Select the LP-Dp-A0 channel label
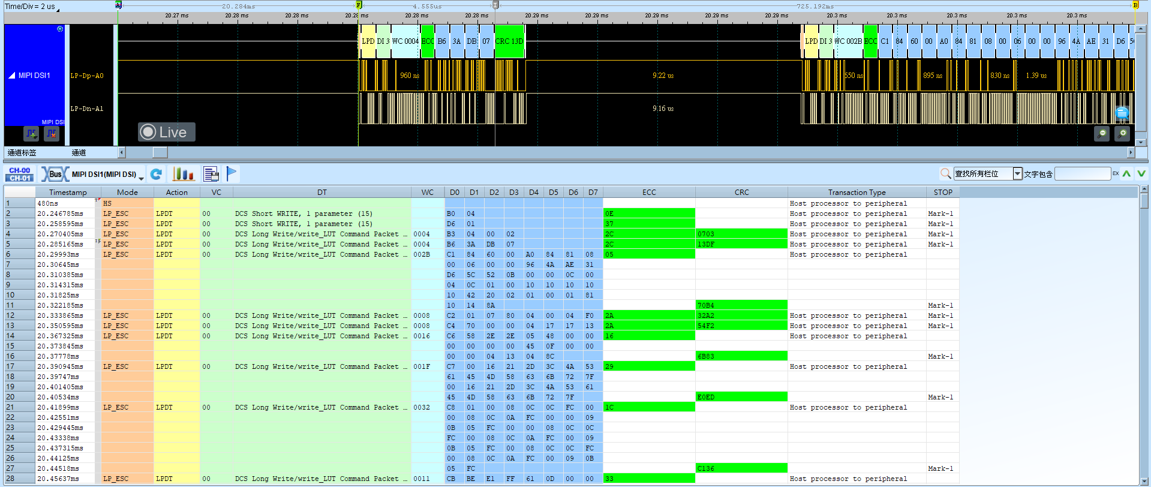The height and width of the screenshot is (487, 1151). [87, 76]
